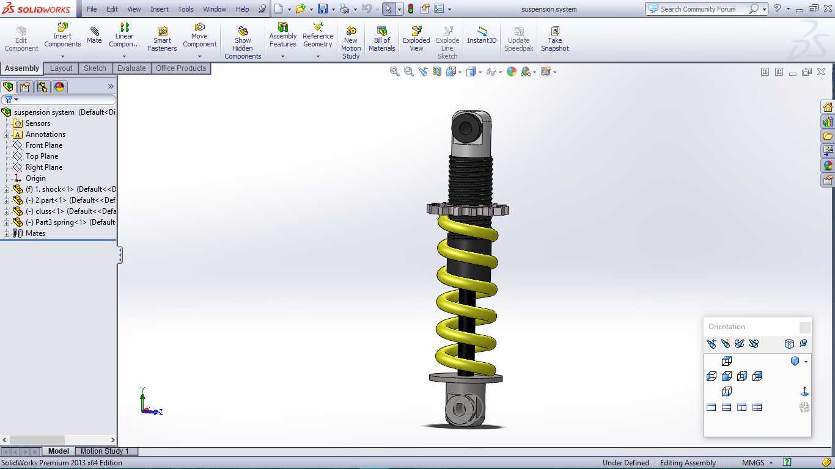Toggle the Section View icon
The image size is (835, 469).
click(x=437, y=71)
